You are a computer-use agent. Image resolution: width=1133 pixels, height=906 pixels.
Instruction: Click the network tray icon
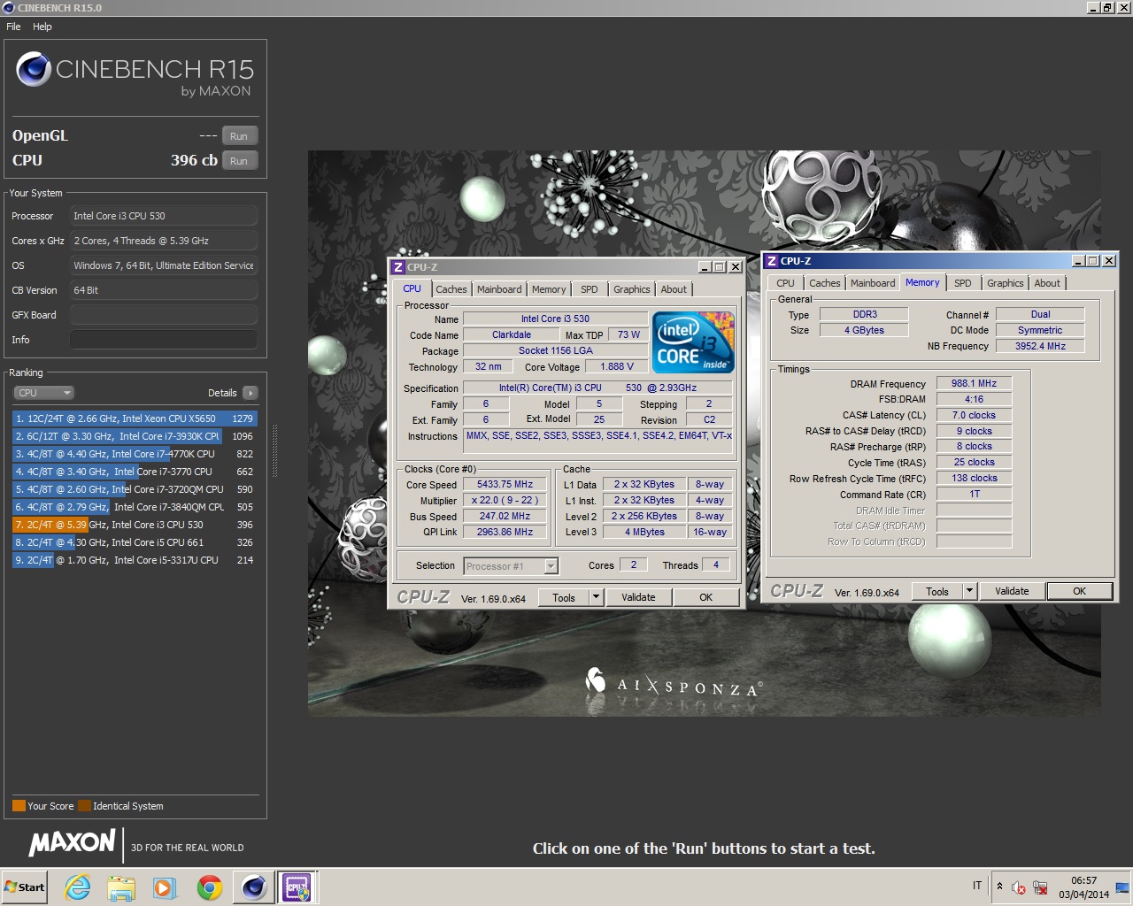coord(1040,887)
